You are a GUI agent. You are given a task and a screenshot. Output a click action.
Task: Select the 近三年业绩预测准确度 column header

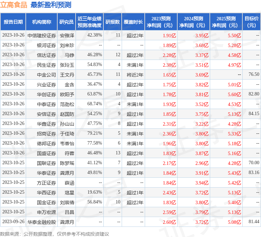coord(89,22)
